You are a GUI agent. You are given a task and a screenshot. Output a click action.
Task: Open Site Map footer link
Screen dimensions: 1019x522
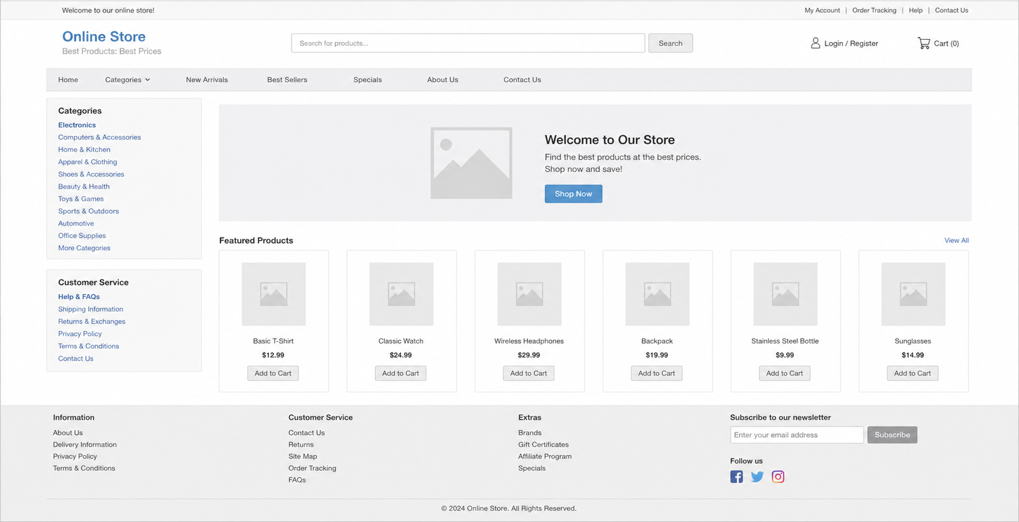(302, 456)
